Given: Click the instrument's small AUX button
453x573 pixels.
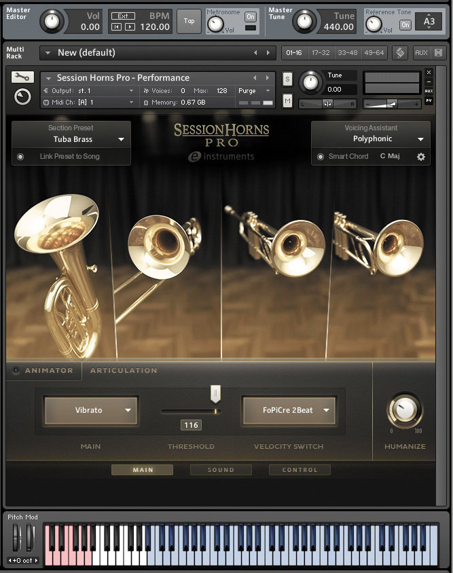Looking at the screenshot, I should point(429,91).
